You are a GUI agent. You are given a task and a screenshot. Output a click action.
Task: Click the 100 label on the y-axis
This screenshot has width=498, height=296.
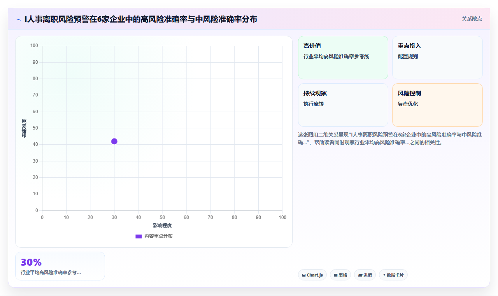(x=34, y=46)
